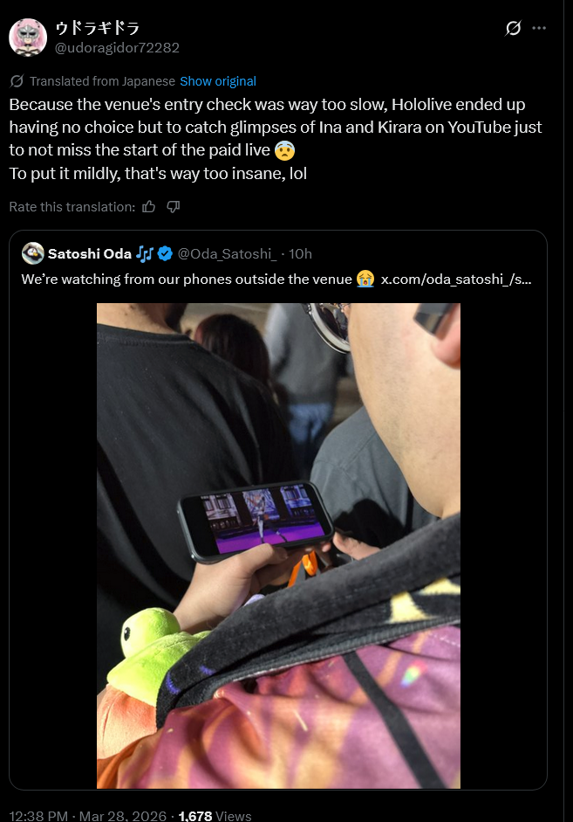Open the x.com/oda_satoshi_ link
Viewport: 573px width, 822px height.
[x=456, y=279]
